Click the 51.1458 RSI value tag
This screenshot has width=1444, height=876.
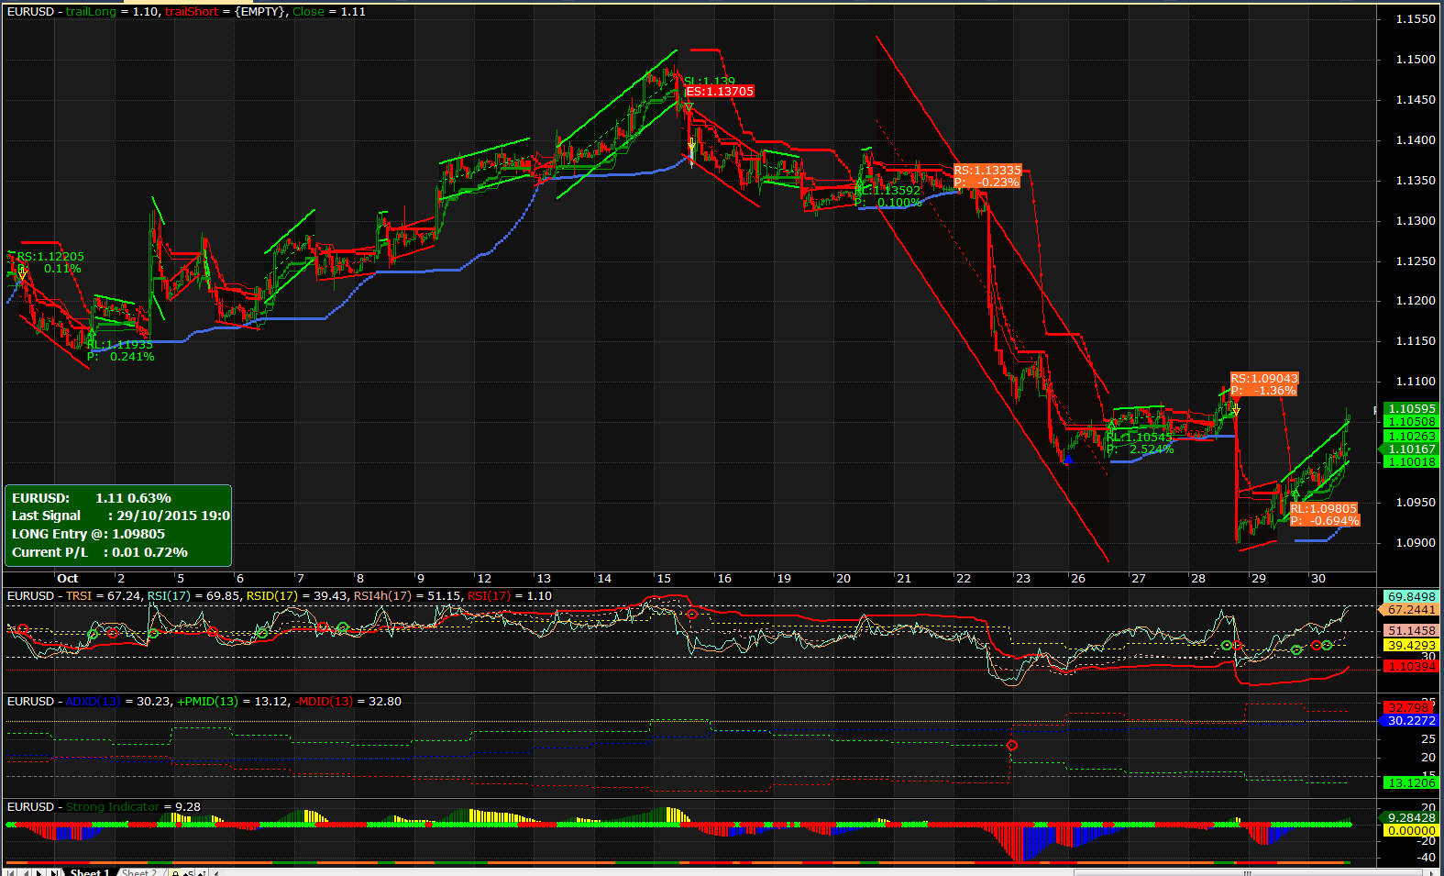(1410, 631)
